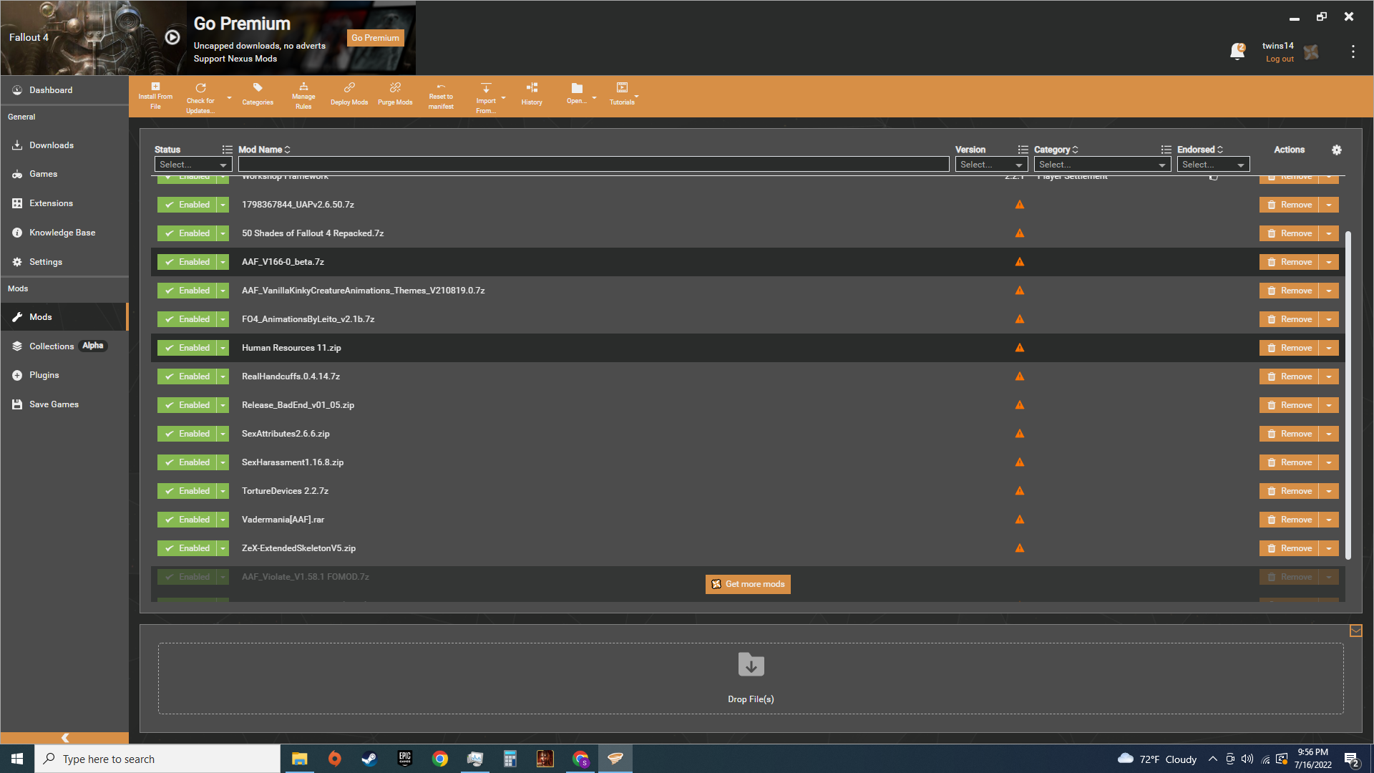Viewport: 1374px width, 773px height.
Task: Open the Endorsed filter dropdown
Action: [1214, 165]
